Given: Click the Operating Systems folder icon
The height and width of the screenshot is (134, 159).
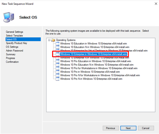Looking at the screenshot, I should tap(53, 40).
